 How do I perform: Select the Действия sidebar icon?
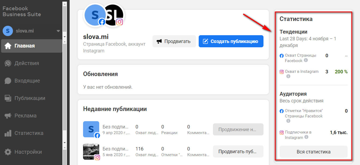[8, 63]
